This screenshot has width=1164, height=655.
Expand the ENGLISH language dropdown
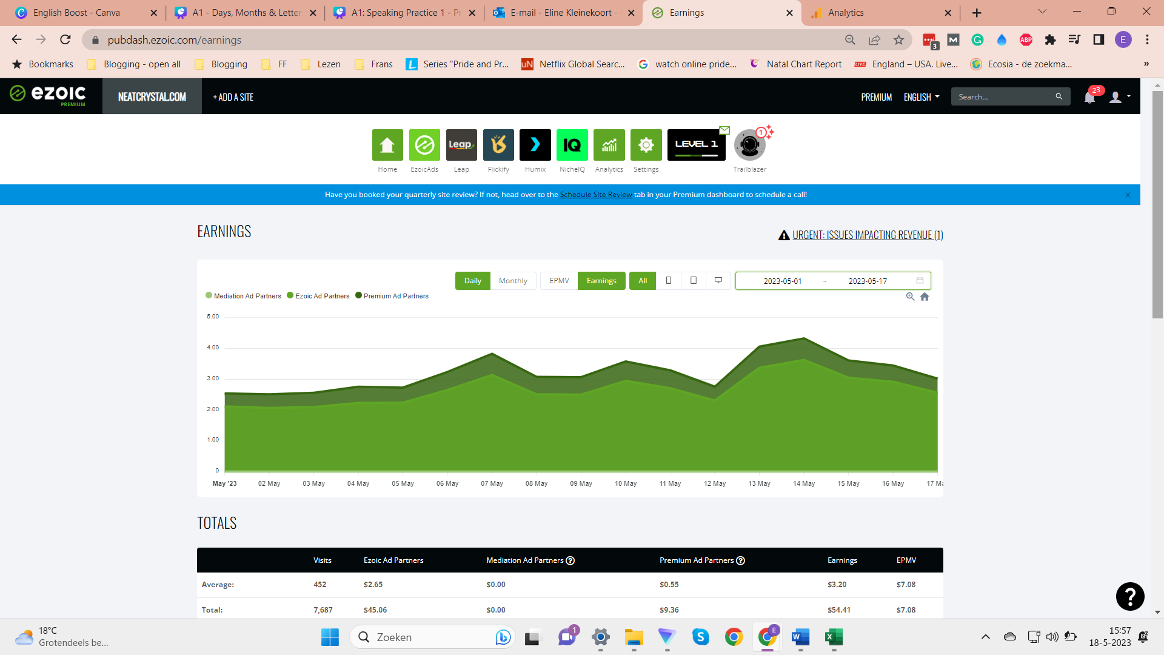coord(921,97)
